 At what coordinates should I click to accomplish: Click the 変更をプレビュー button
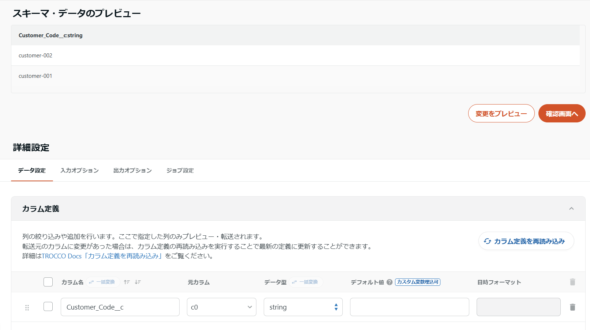(x=501, y=113)
